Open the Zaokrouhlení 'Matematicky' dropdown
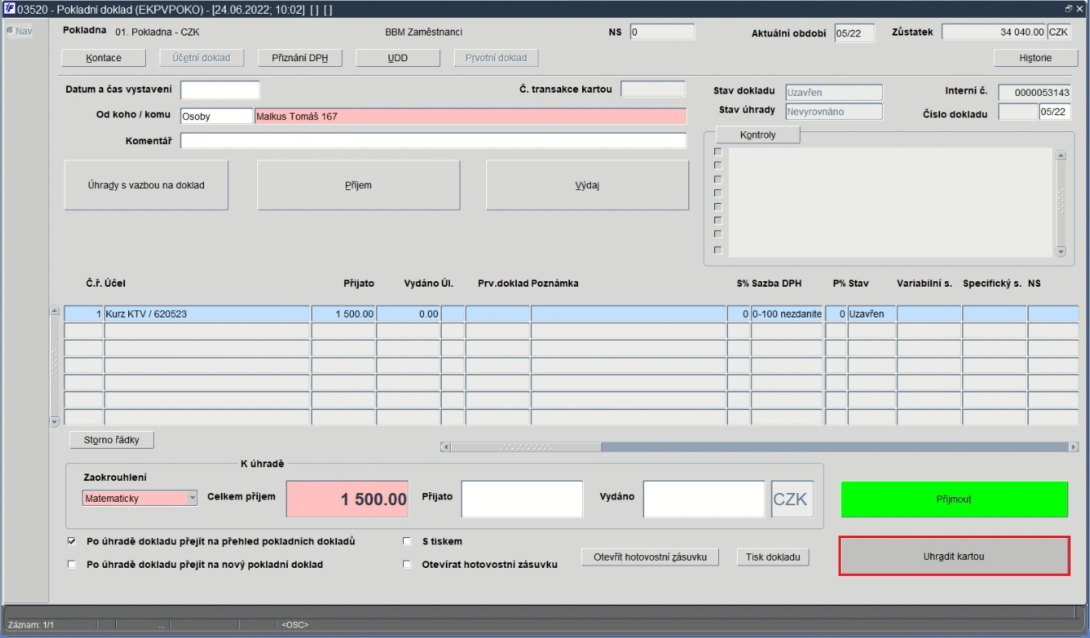The image size is (1090, 638). pos(192,499)
